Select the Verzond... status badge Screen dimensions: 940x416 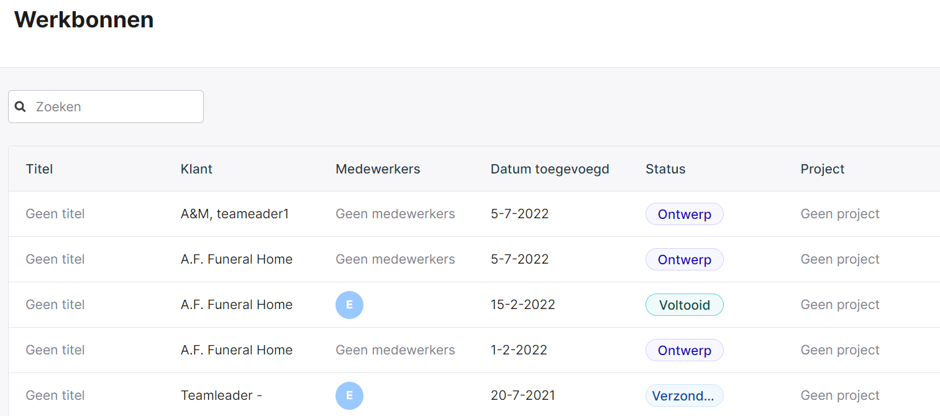[685, 395]
